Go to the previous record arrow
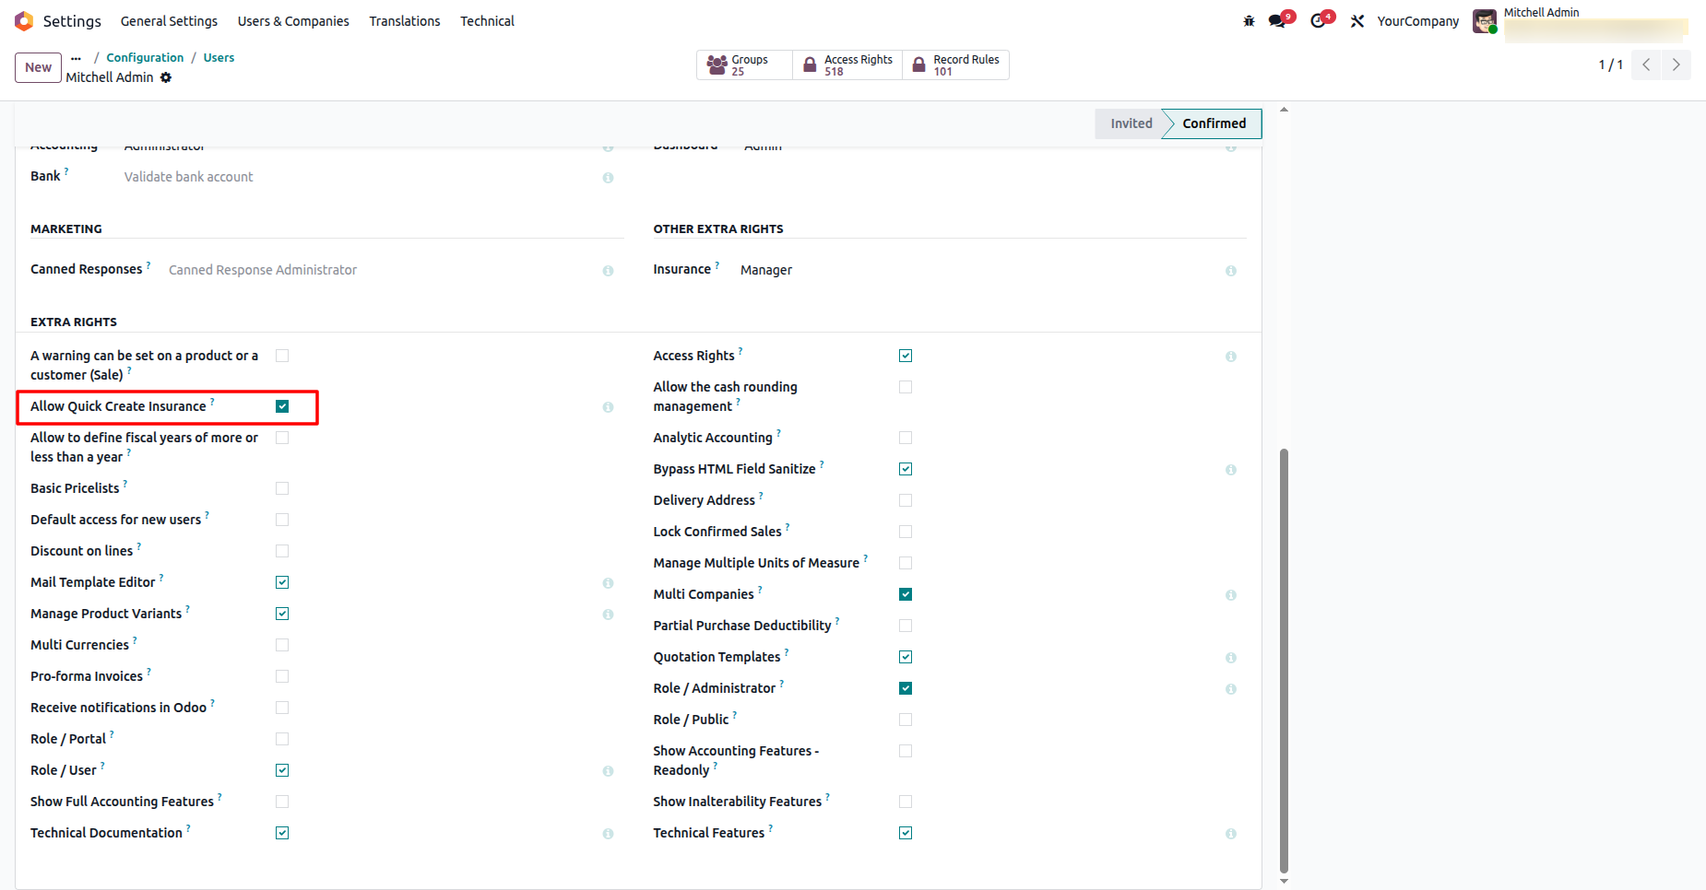1706x890 pixels. point(1646,64)
